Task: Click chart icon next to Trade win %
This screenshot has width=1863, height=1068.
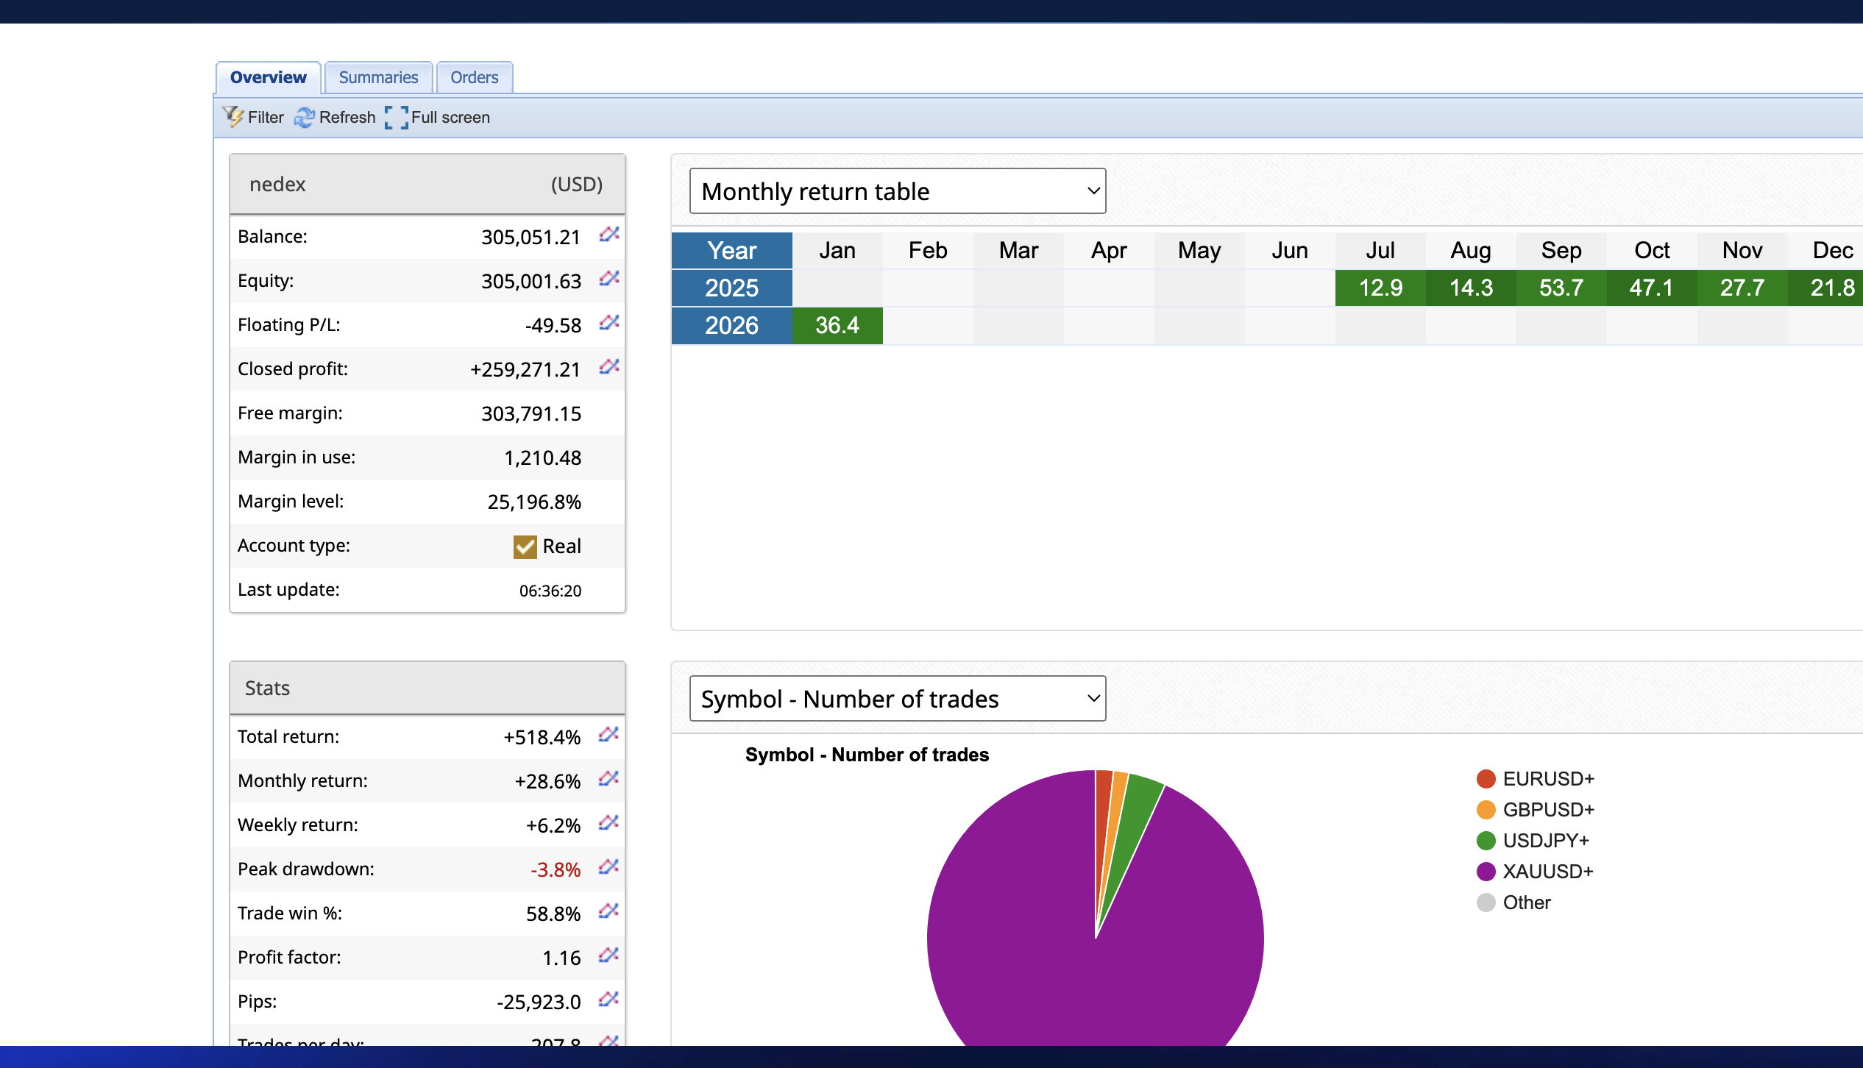Action: (x=608, y=911)
